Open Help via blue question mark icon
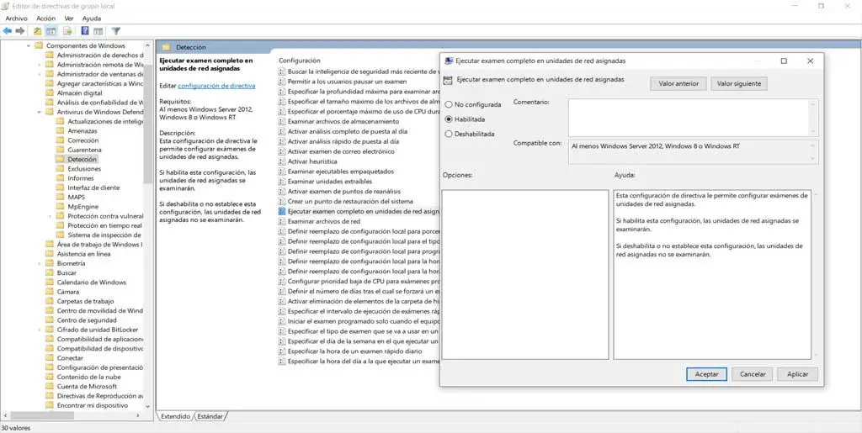Screen dimensions: 862x433 85,31
